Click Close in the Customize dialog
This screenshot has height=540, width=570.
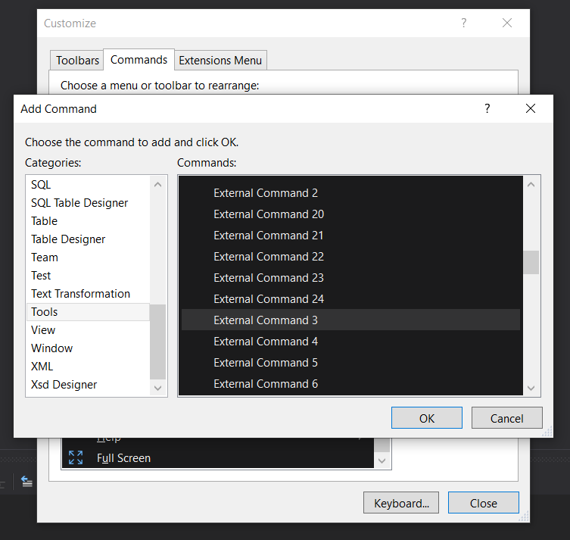(484, 503)
